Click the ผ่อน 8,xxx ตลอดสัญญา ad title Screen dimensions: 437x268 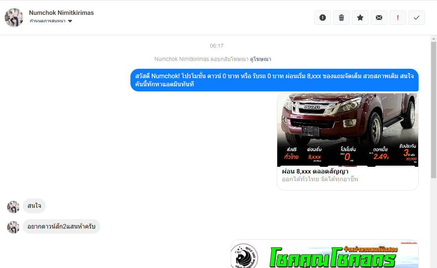(x=315, y=171)
